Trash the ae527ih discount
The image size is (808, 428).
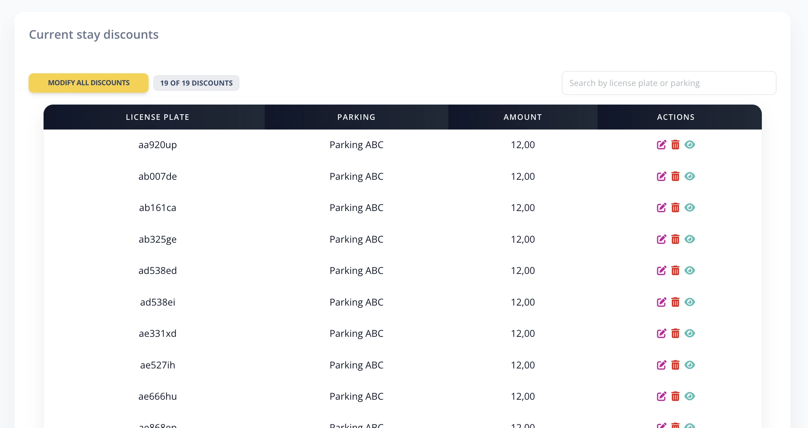[675, 365]
